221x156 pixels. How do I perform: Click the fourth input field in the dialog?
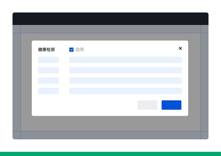pyautogui.click(x=126, y=91)
